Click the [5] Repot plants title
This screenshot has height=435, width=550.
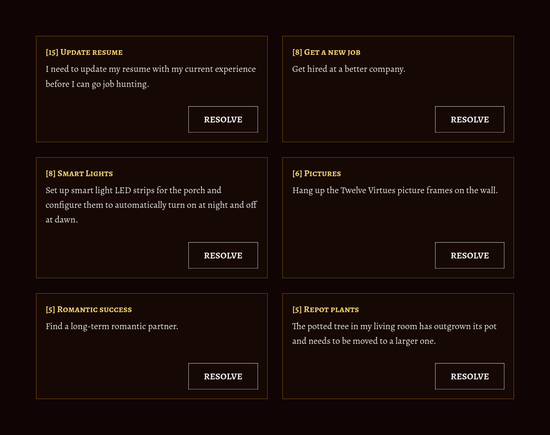[325, 309]
